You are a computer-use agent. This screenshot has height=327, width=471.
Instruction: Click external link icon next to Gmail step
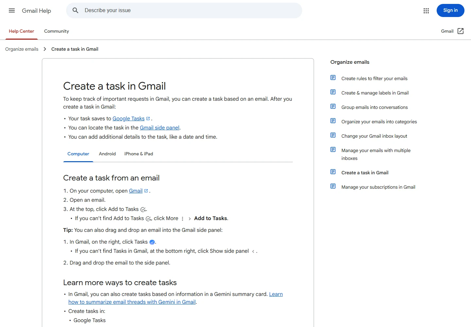point(146,191)
